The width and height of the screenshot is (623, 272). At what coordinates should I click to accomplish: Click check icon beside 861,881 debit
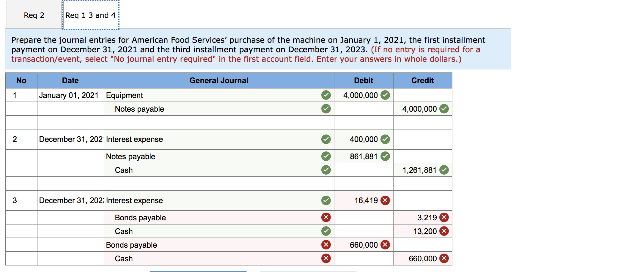click(x=385, y=156)
